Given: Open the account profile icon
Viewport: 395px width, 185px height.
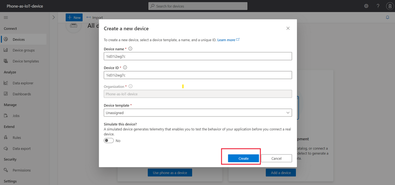Looking at the screenshot, I should click(x=389, y=6).
